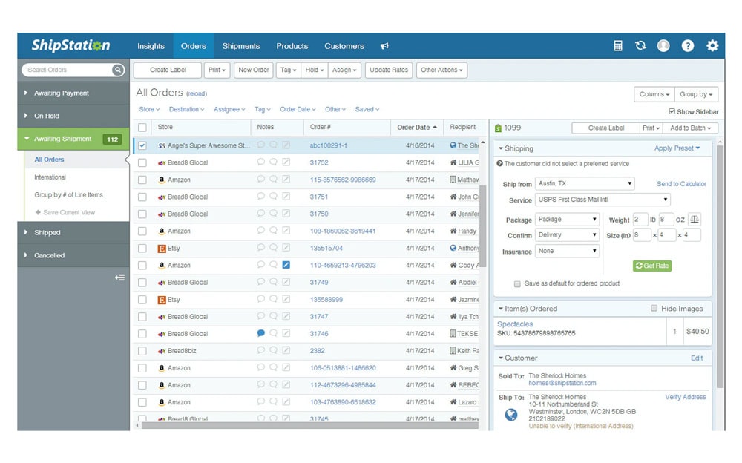The width and height of the screenshot is (742, 463).
Task: Open the Confirm Delivery dropdown
Action: pos(567,234)
